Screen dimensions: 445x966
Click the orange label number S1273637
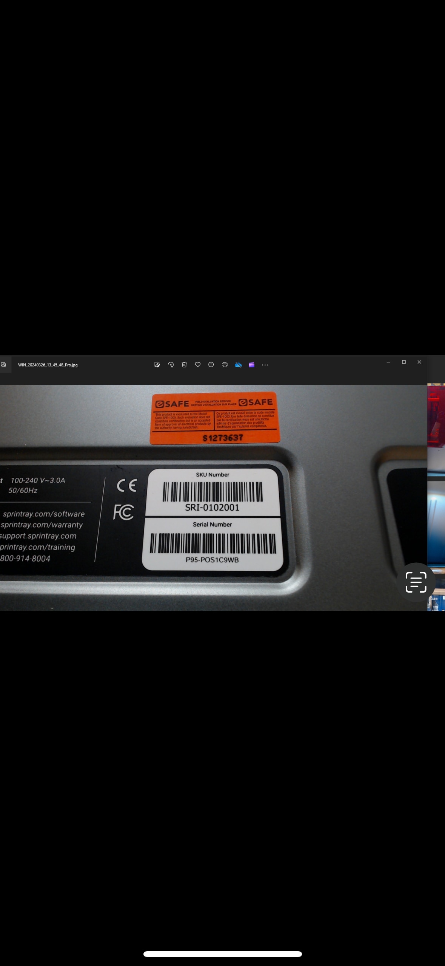pyautogui.click(x=223, y=438)
